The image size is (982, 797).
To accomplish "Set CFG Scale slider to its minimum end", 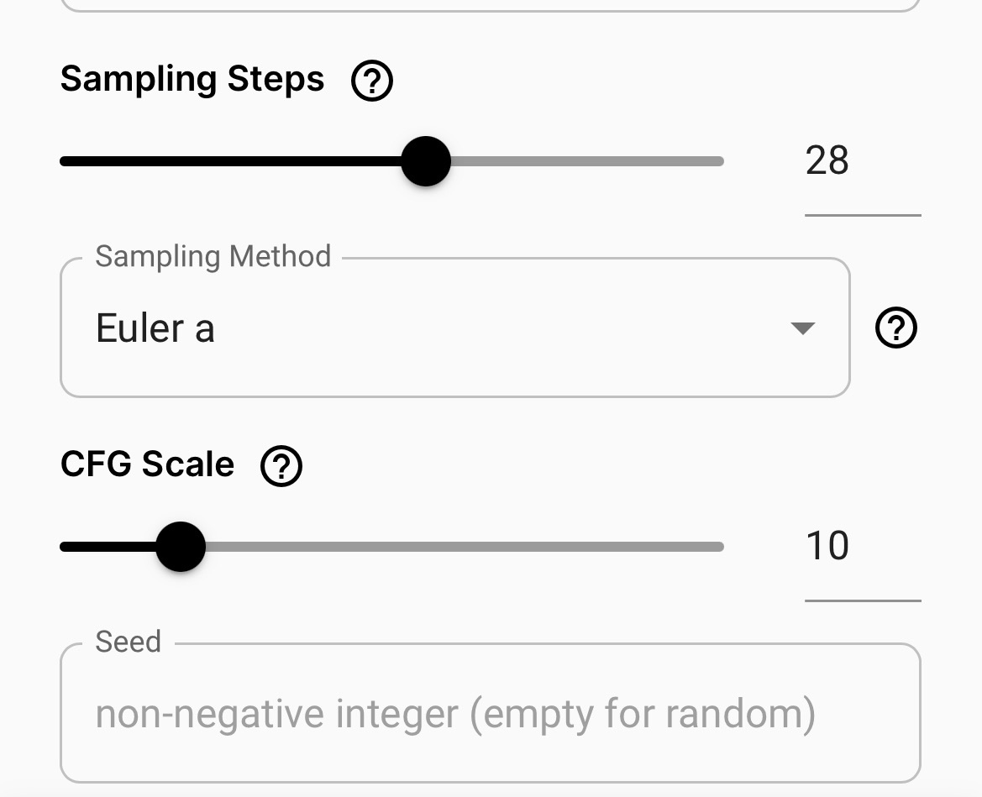I will pyautogui.click(x=63, y=547).
